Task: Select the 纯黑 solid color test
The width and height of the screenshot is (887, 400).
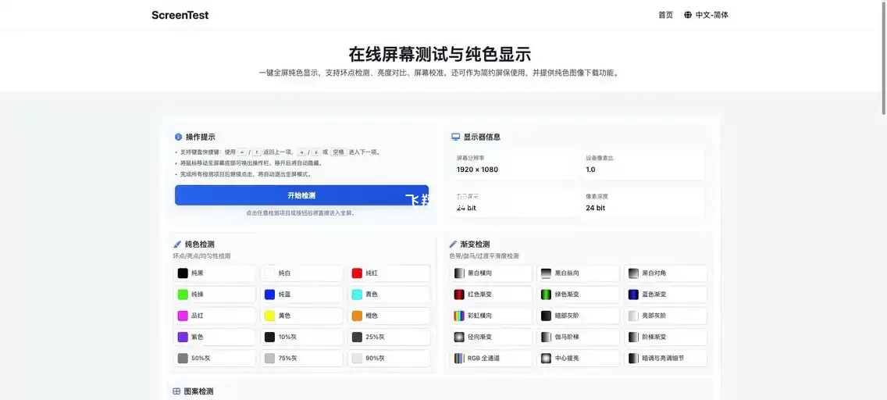Action: tap(215, 273)
